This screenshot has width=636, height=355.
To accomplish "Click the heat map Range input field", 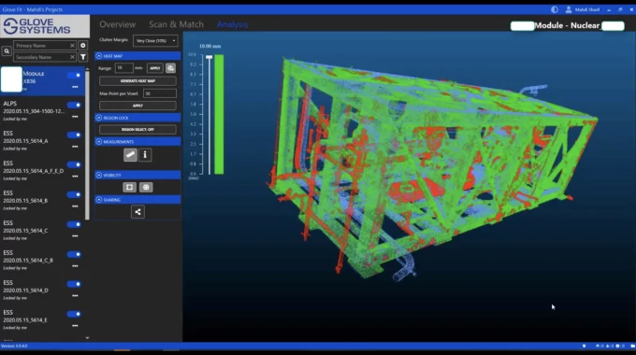I will coord(123,68).
